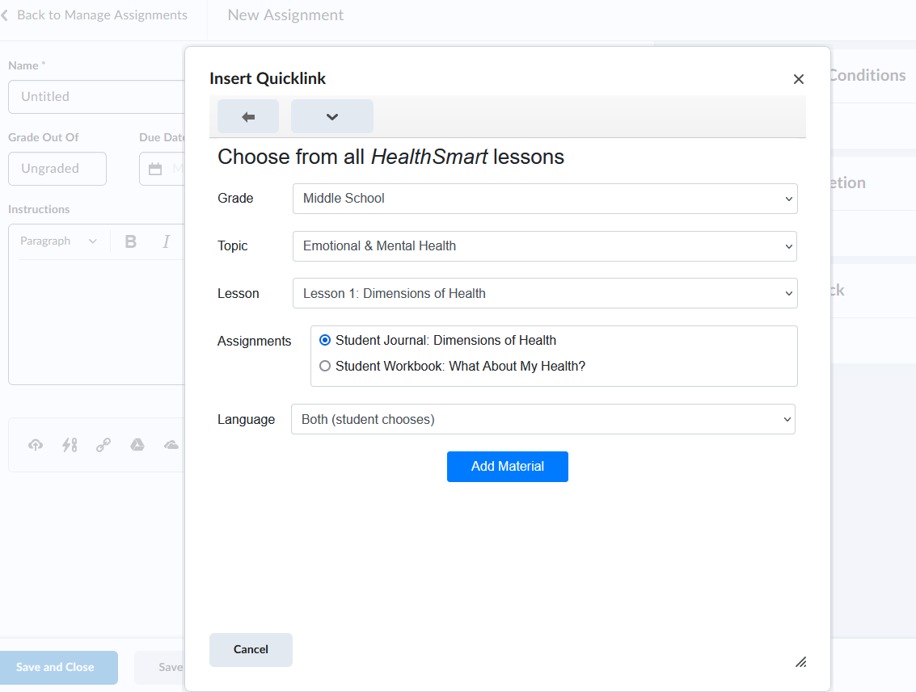Choose Student Workbook: What About My Health?
The image size is (916, 692).
pos(324,366)
